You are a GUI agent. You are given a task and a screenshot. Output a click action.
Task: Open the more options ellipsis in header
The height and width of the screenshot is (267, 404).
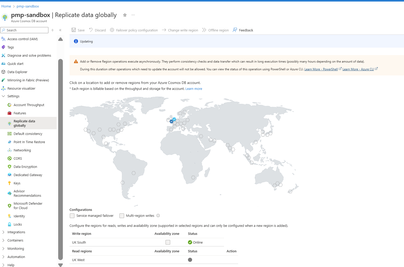(133, 15)
